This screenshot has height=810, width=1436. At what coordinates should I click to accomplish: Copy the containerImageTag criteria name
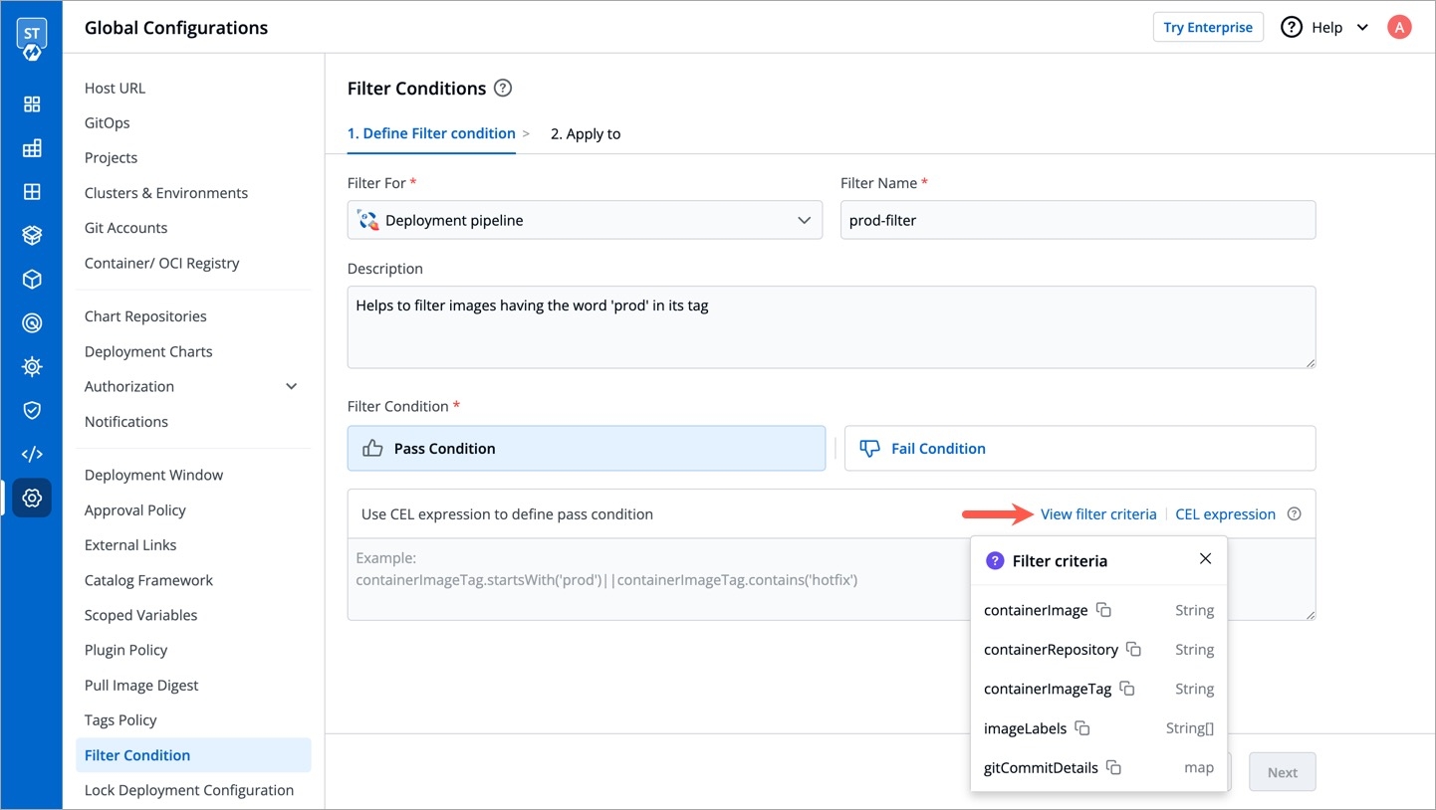[1127, 689]
